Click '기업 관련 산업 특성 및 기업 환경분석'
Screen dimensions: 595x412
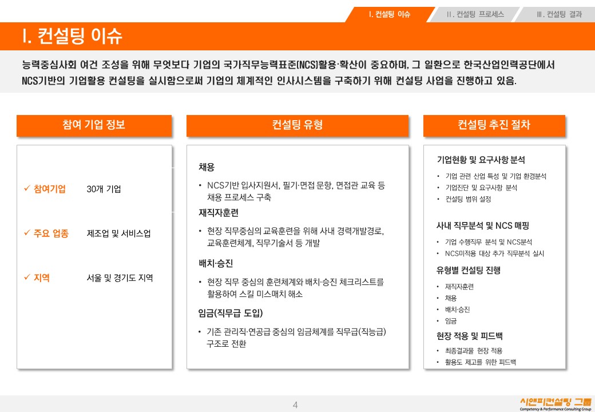(x=495, y=176)
